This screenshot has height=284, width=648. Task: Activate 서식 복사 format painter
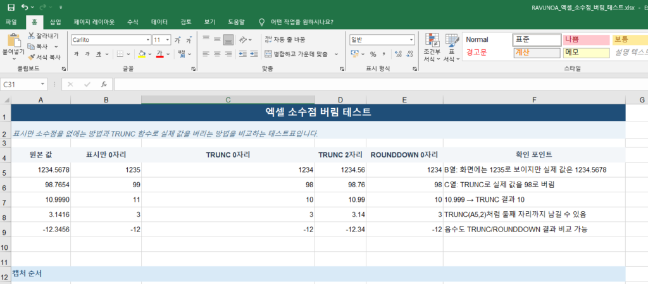[44, 58]
